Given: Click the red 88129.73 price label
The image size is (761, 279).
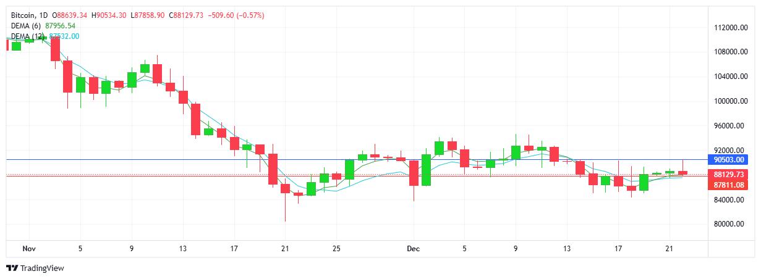Looking at the screenshot, I should coord(727,175).
